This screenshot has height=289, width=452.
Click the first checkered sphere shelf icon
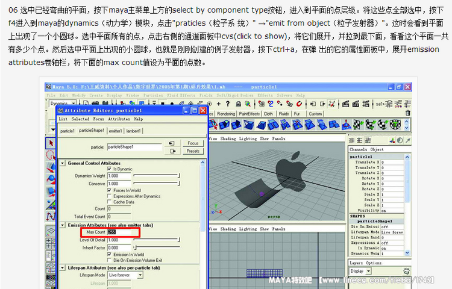(359, 125)
